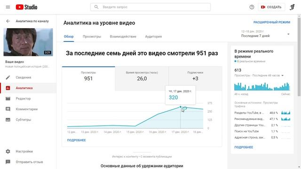Switch to the Обзор tab
The height and width of the screenshot is (169, 301).
[x=69, y=37]
